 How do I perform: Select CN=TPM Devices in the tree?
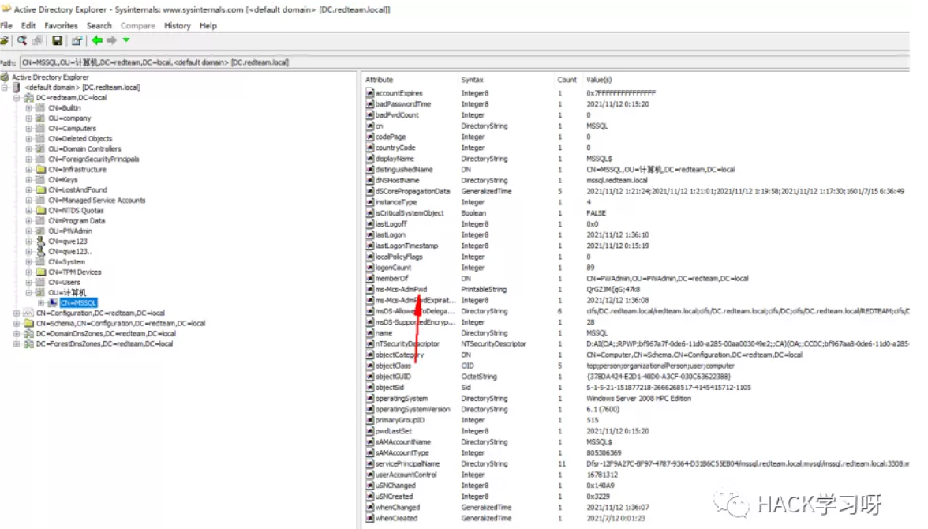point(74,272)
